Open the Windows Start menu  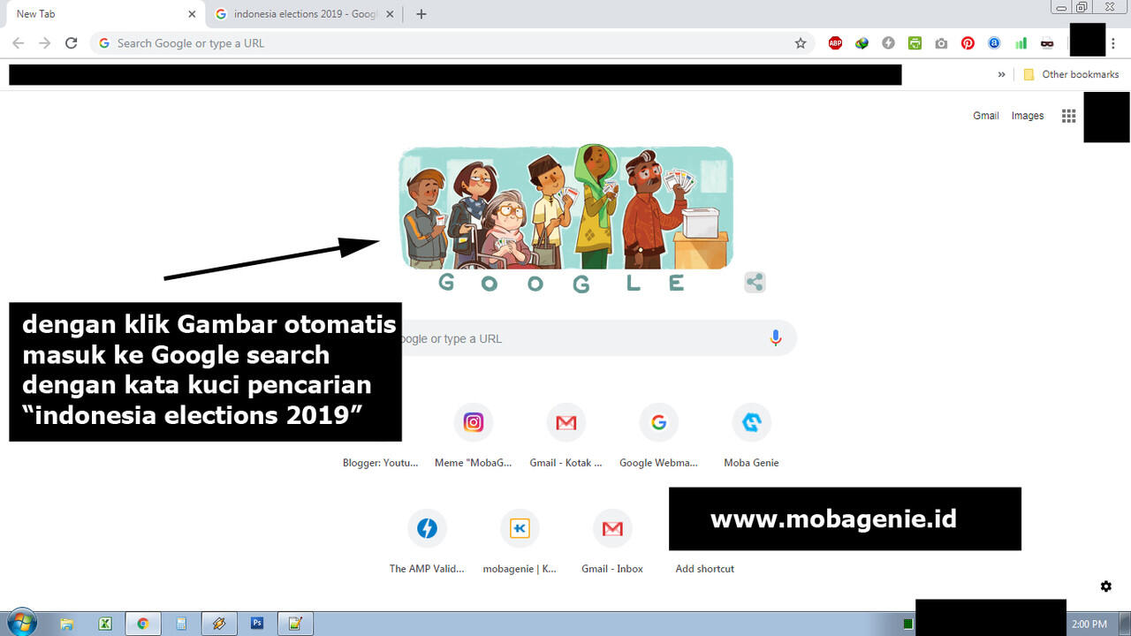coord(20,623)
